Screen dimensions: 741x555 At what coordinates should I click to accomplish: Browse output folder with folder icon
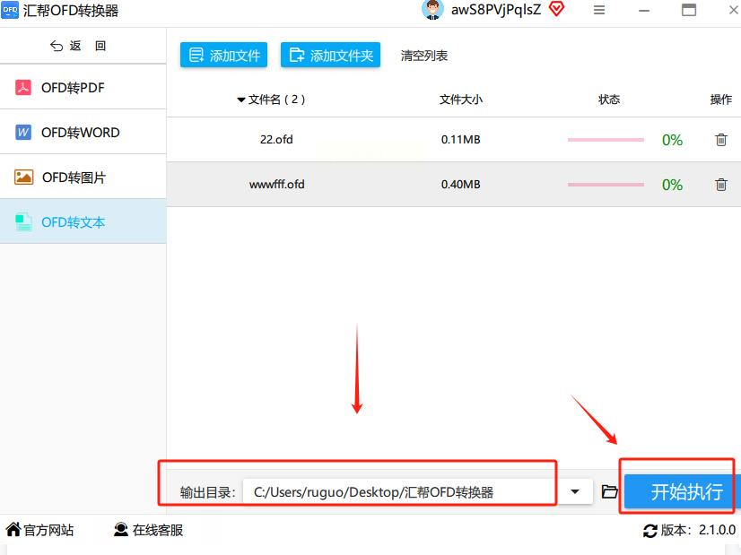(x=610, y=491)
